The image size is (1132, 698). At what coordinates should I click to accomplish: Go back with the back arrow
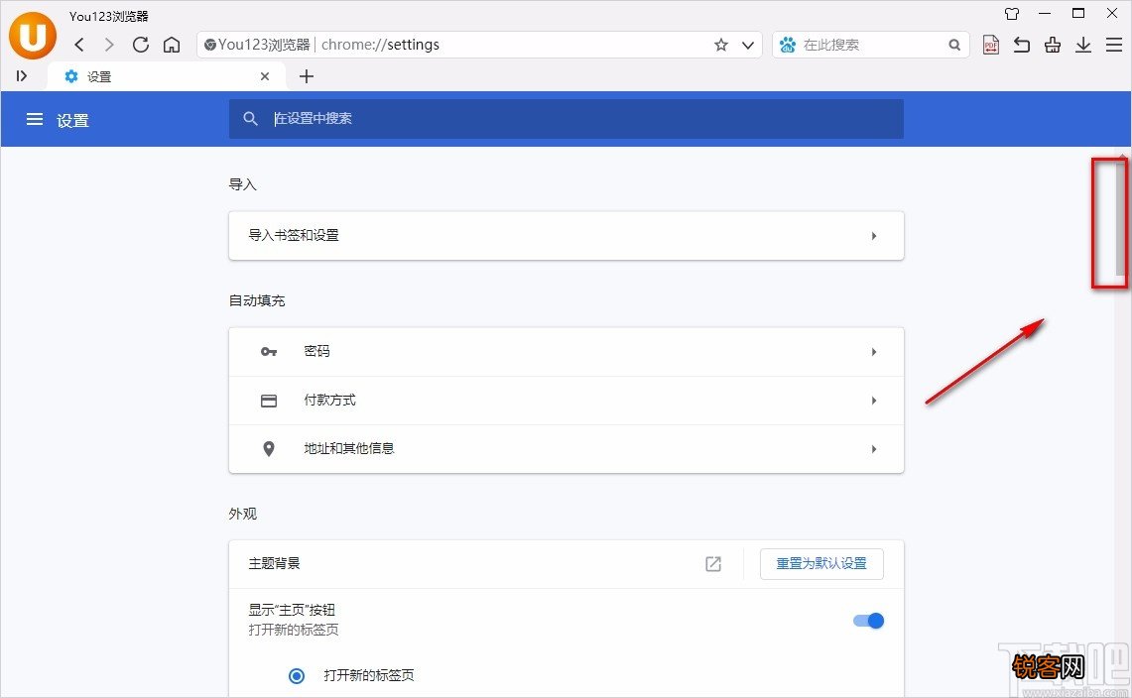(x=79, y=45)
